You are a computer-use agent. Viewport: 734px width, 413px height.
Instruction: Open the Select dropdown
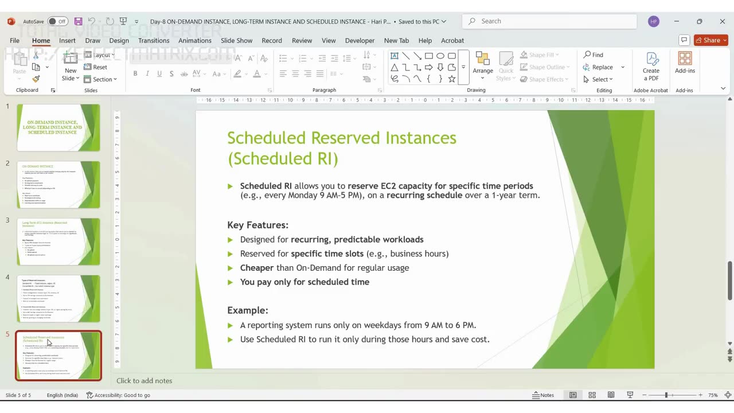click(598, 79)
